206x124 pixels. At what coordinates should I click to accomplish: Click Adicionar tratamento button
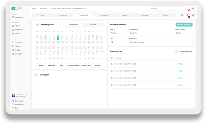pyautogui.click(x=184, y=25)
